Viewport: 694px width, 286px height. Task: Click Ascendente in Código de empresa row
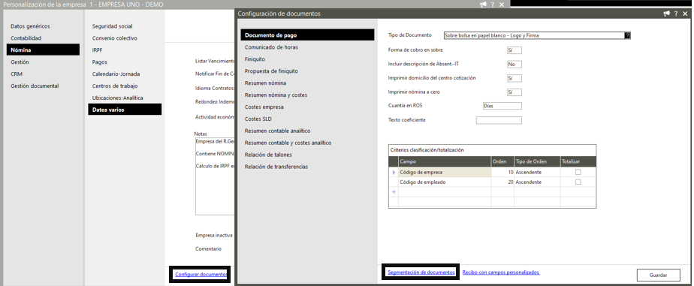point(537,172)
